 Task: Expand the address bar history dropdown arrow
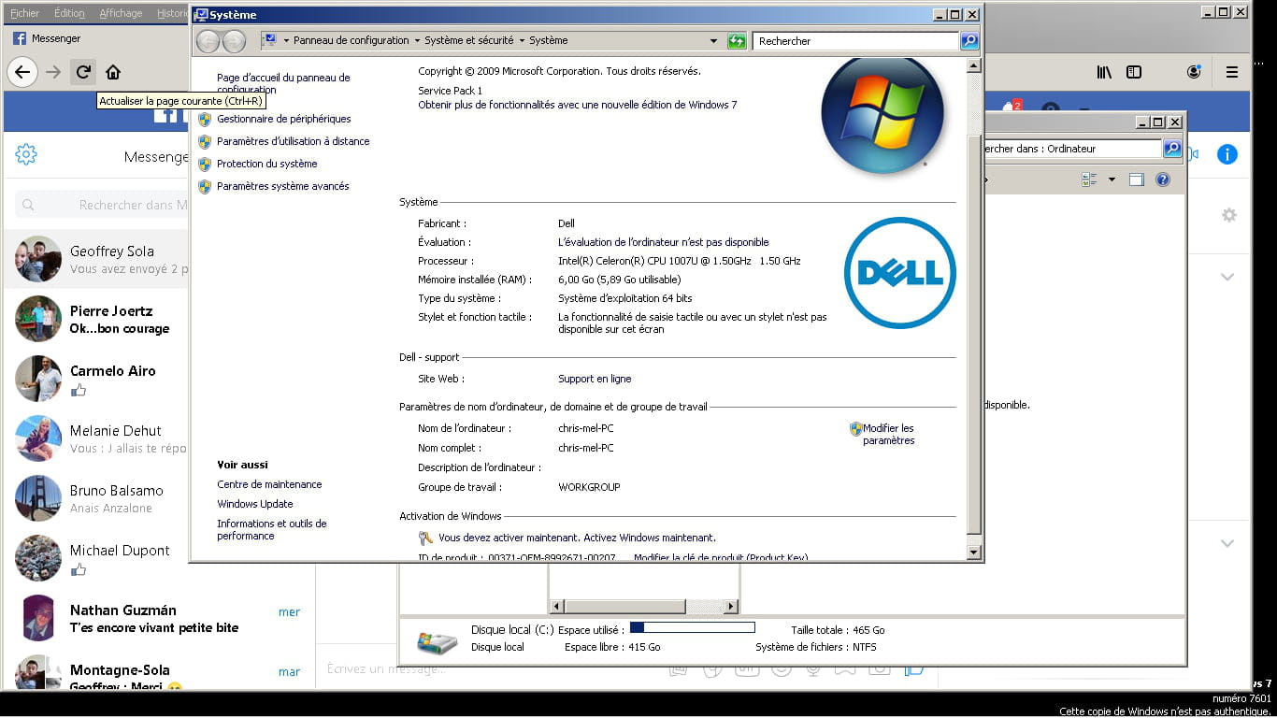[713, 41]
